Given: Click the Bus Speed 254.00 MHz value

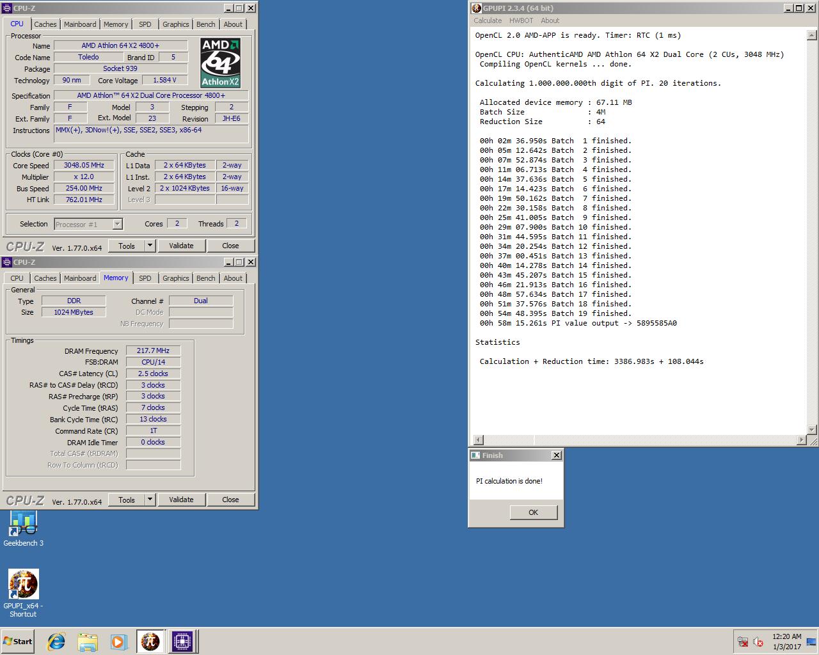Looking at the screenshot, I should click(x=84, y=188).
